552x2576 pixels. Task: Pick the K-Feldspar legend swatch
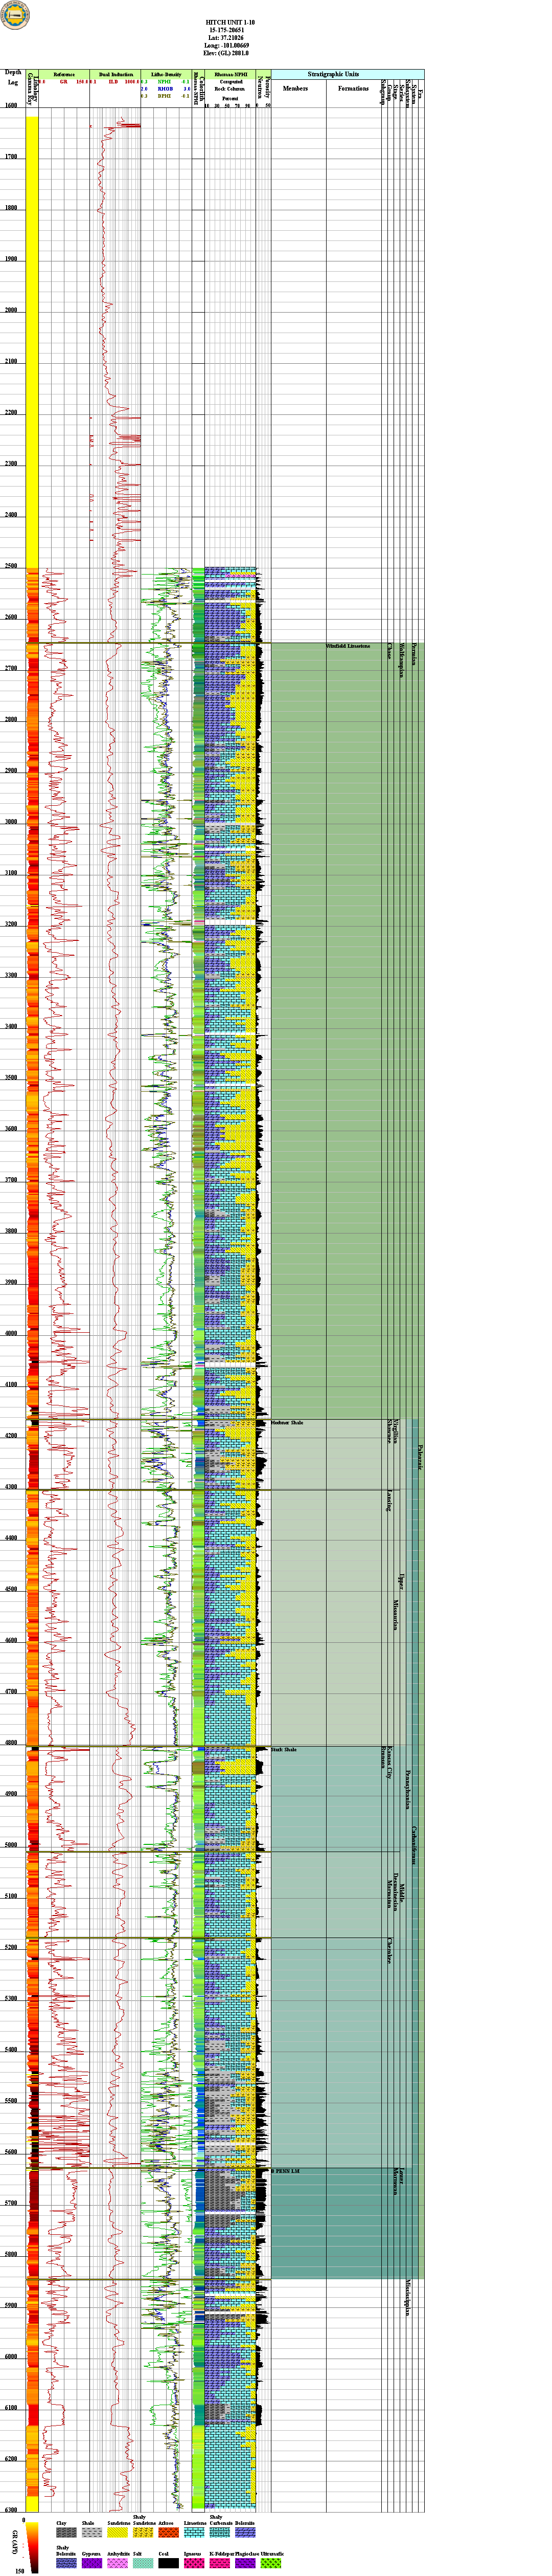(220, 2564)
